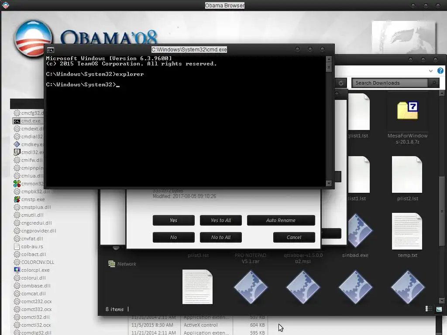This screenshot has width=447, height=335.
Task: Select the comctl32.ocx row
Action: tap(32, 325)
